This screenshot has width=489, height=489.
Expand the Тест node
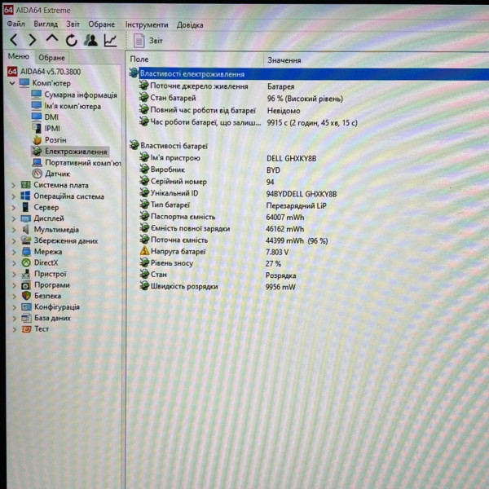pyautogui.click(x=15, y=329)
